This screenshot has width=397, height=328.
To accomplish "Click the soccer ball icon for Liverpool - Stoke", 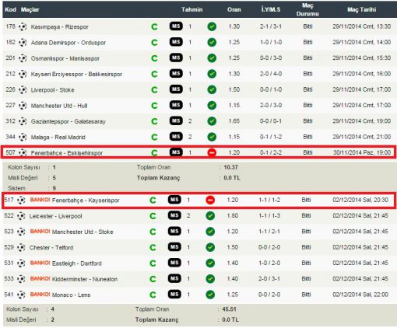I will (23, 89).
